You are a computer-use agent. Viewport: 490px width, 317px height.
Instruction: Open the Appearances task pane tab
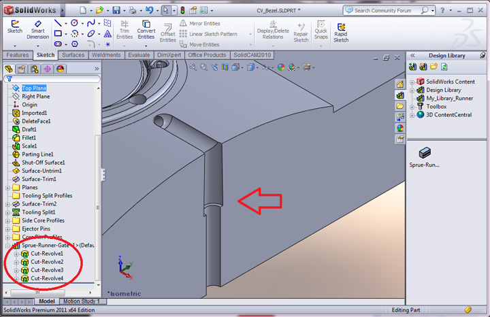click(x=400, y=129)
